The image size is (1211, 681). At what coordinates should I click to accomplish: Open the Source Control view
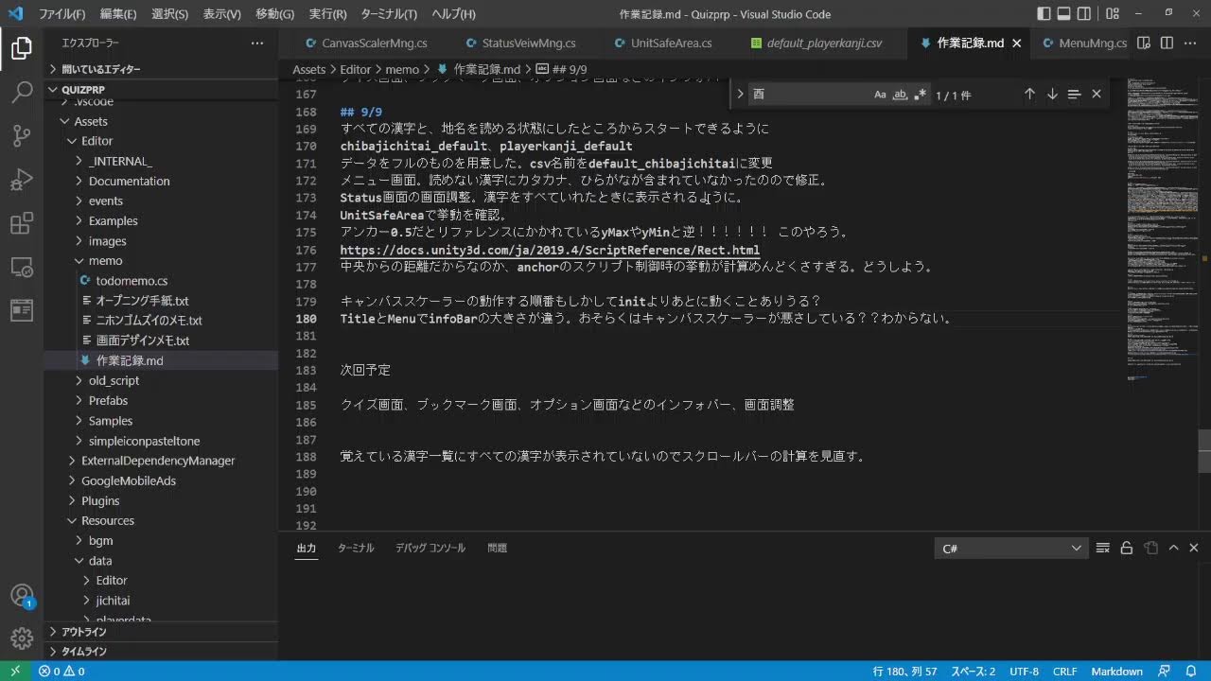22,135
